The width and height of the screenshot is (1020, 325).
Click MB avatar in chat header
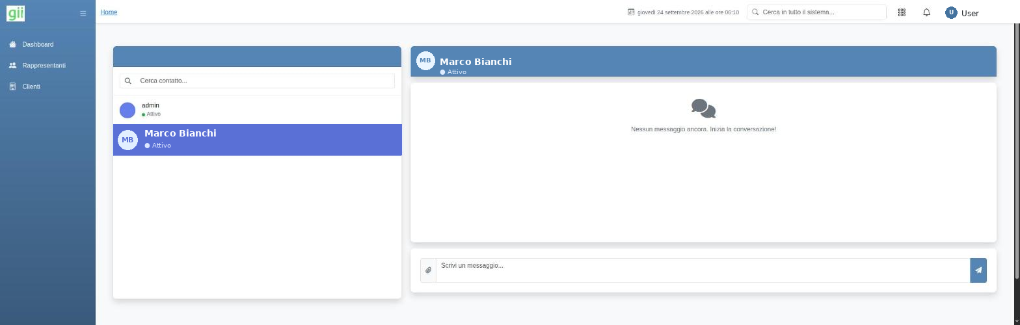click(x=425, y=60)
